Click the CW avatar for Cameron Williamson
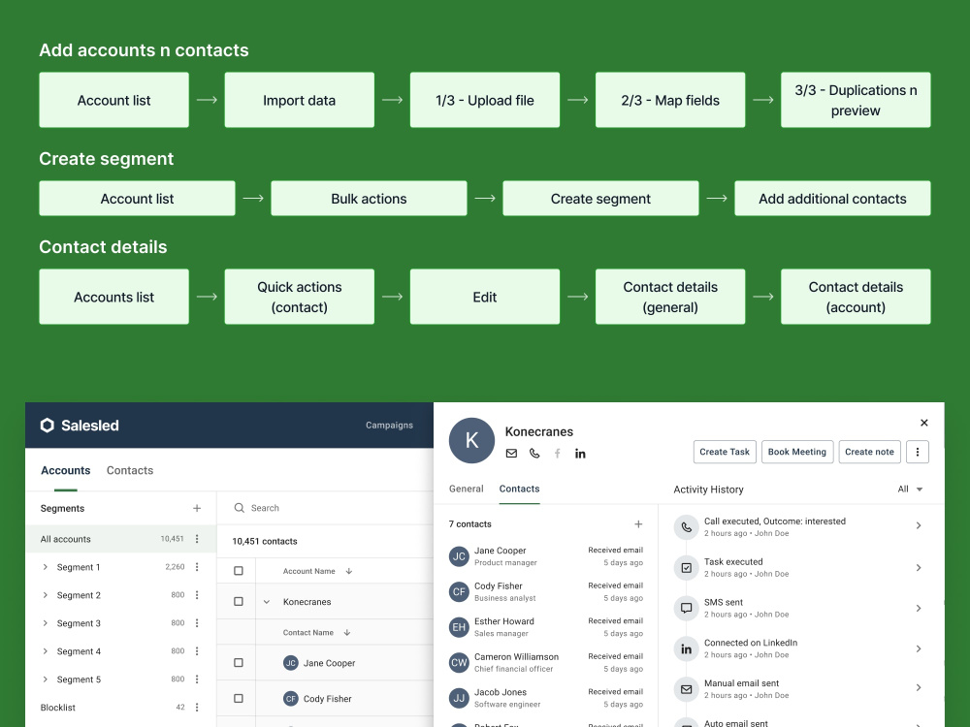This screenshot has height=727, width=970. coord(459,663)
